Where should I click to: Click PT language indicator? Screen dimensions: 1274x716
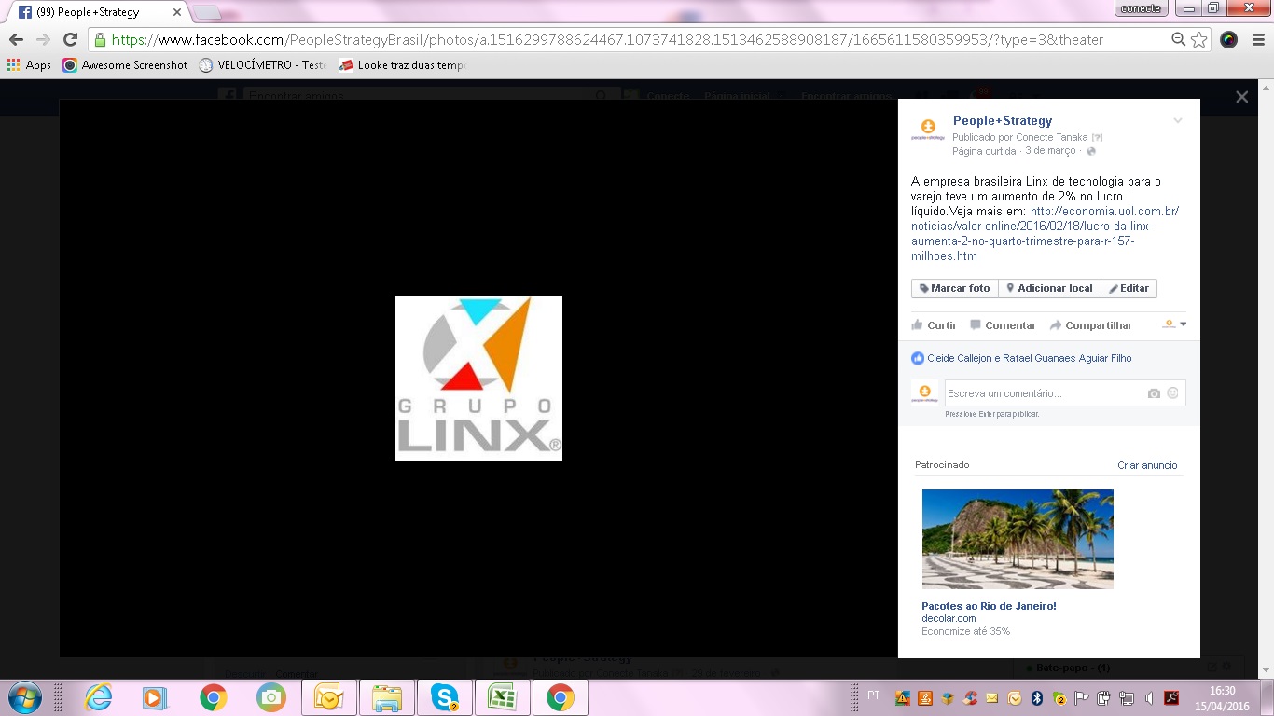(x=873, y=695)
